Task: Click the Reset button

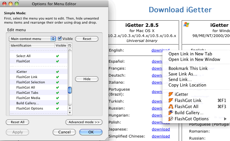Action: (x=87, y=39)
